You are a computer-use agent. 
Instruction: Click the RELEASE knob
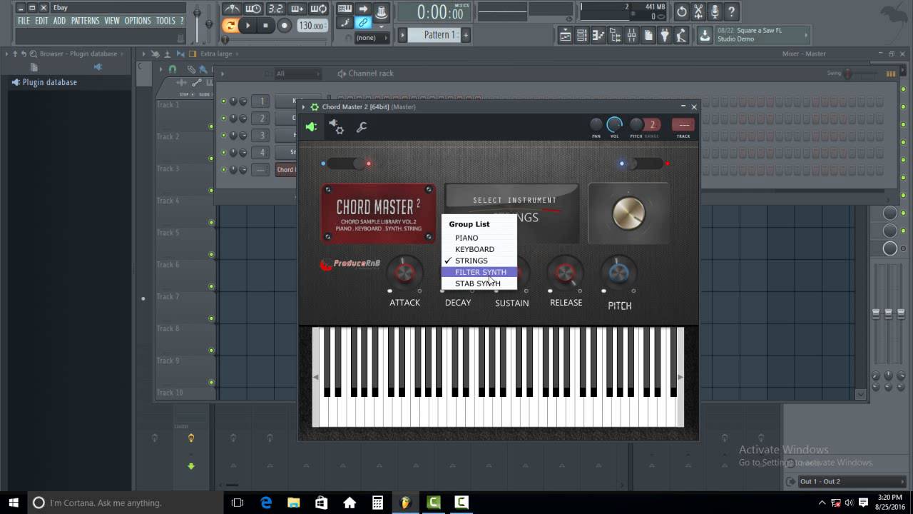[565, 272]
